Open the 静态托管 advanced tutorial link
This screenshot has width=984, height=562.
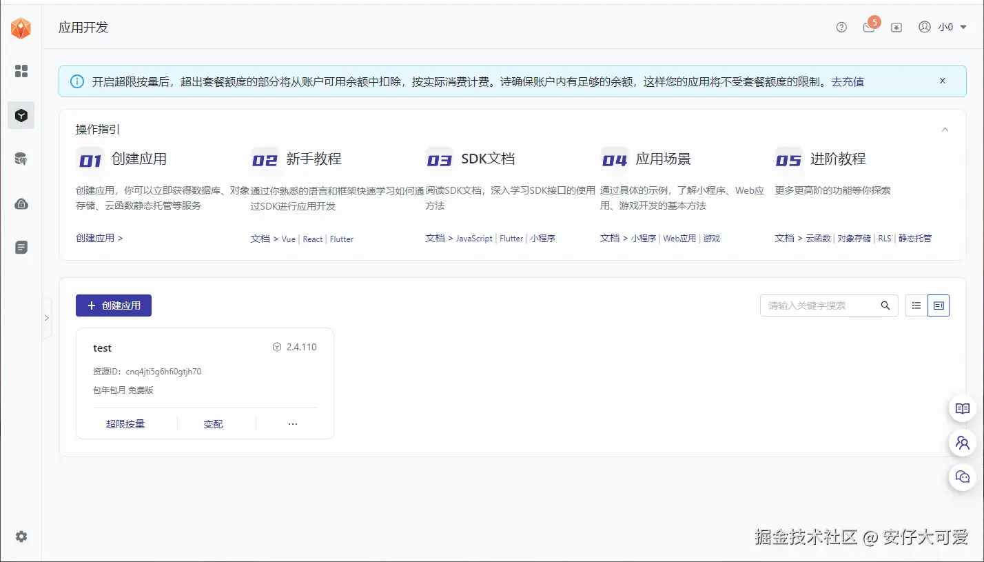[915, 238]
